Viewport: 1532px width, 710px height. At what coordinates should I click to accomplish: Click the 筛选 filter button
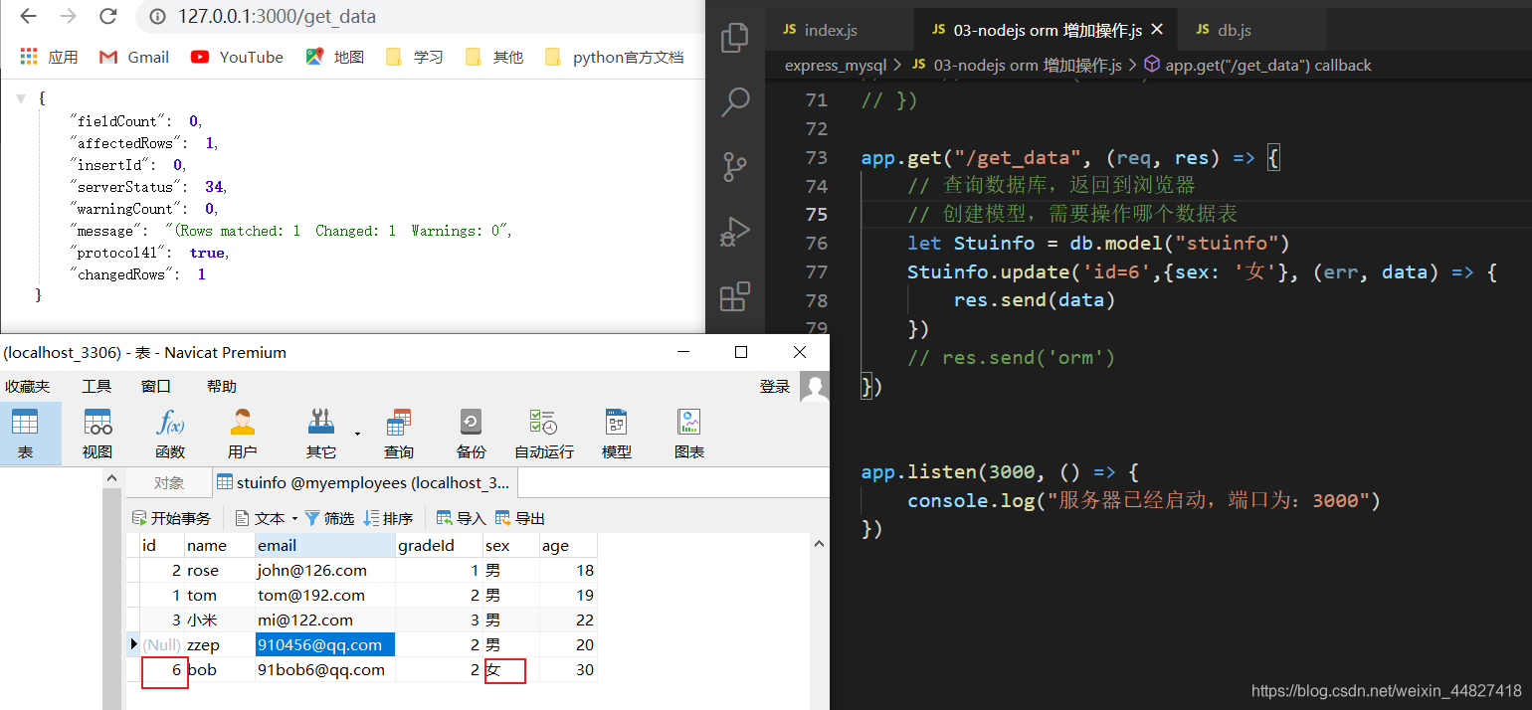click(x=329, y=518)
